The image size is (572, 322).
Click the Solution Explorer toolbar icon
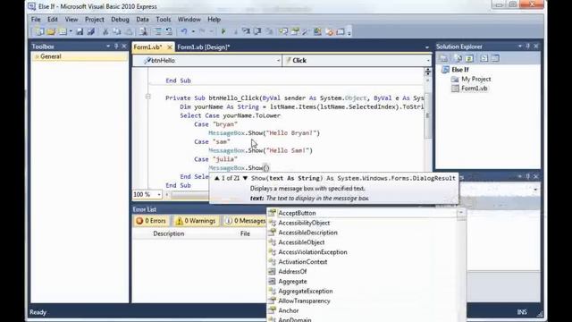pos(283,32)
